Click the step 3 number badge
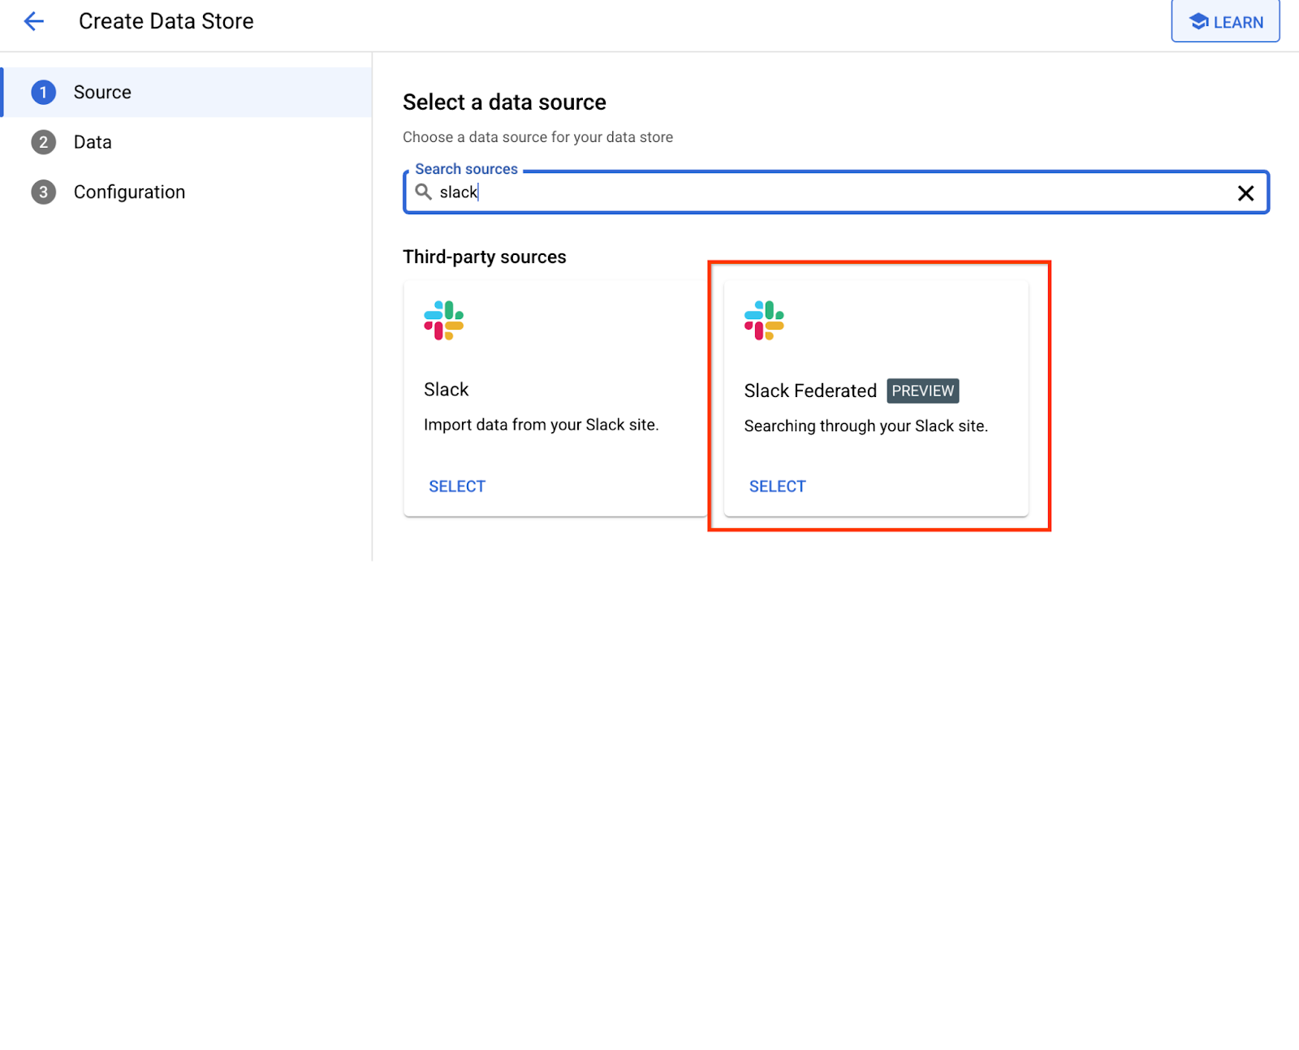This screenshot has height=1050, width=1299. 44,192
